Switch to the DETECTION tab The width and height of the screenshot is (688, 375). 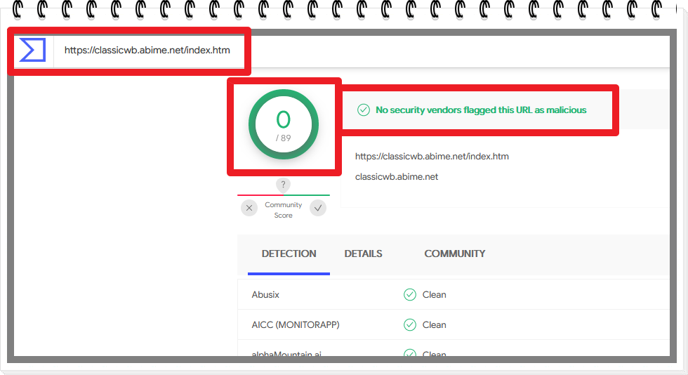[x=289, y=254]
